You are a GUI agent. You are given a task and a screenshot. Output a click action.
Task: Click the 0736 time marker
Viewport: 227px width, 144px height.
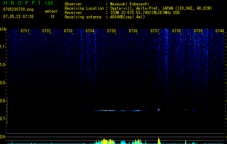pos(133,31)
